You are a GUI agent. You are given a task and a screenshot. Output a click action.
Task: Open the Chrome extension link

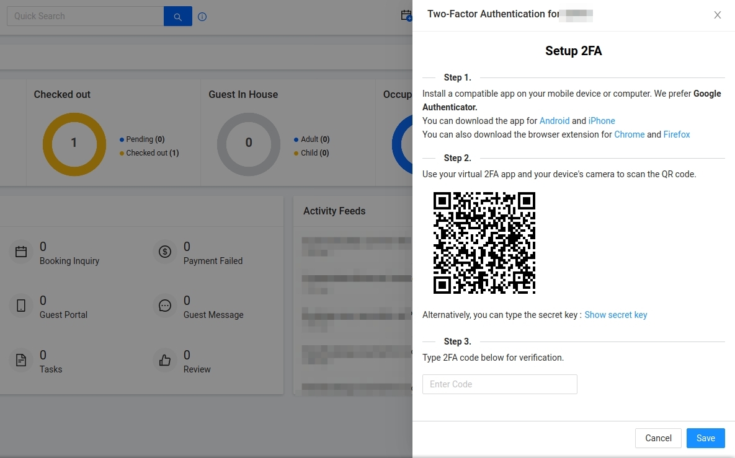[630, 134]
